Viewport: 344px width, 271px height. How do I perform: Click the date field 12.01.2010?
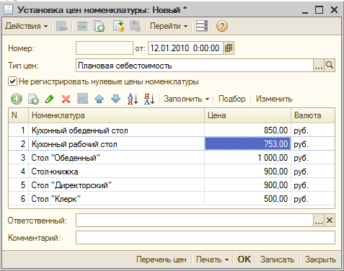coord(185,48)
